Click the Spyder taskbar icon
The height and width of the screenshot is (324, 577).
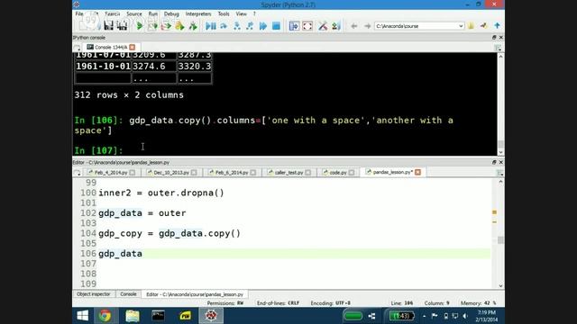click(x=211, y=316)
